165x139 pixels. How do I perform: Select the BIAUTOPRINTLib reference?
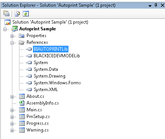point(51,49)
